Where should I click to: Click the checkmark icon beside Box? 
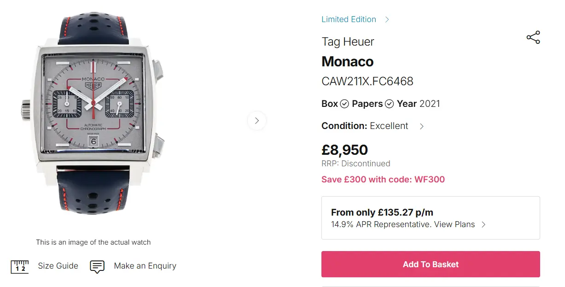(344, 104)
